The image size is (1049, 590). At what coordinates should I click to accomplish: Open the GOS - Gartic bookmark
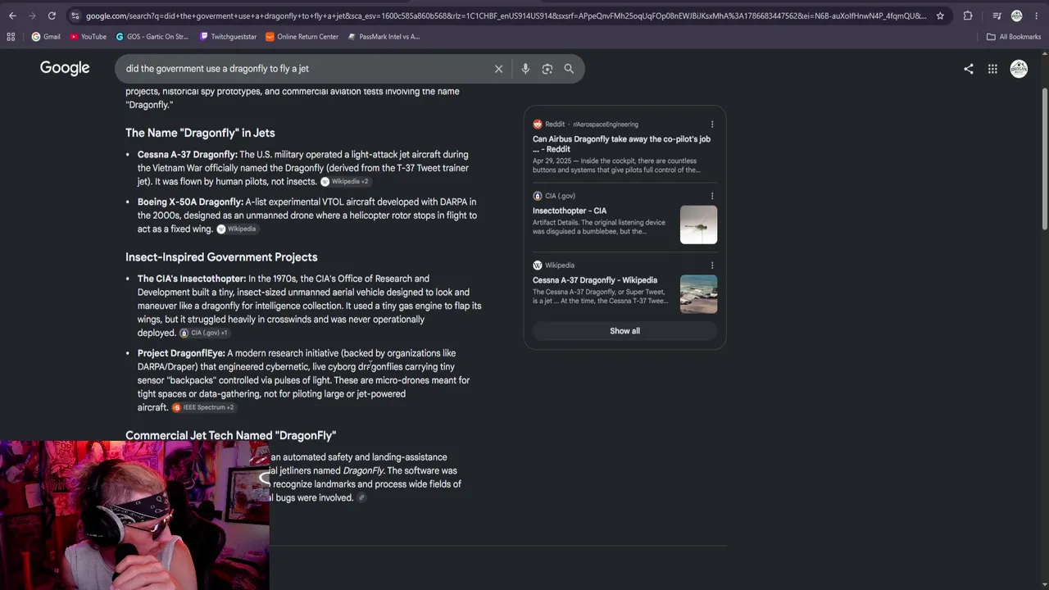(x=152, y=37)
